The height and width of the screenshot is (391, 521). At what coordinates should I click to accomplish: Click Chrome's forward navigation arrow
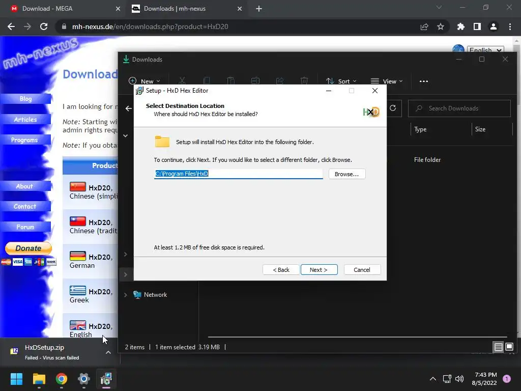pyautogui.click(x=27, y=26)
